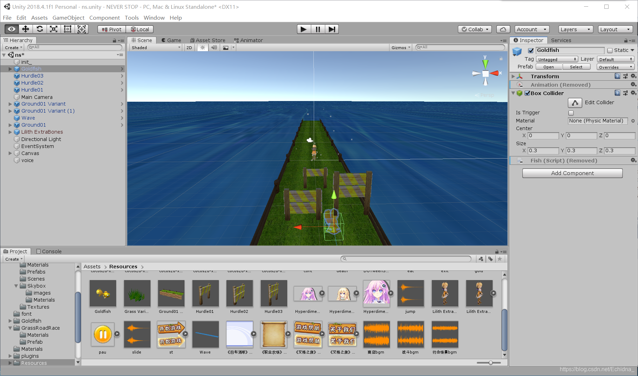This screenshot has width=638, height=376.
Task: Start Play mode
Action: tap(304, 29)
